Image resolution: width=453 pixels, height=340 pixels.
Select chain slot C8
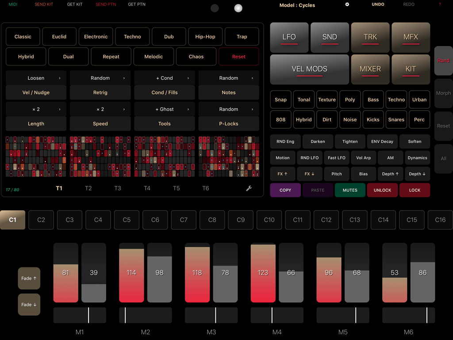point(212,220)
